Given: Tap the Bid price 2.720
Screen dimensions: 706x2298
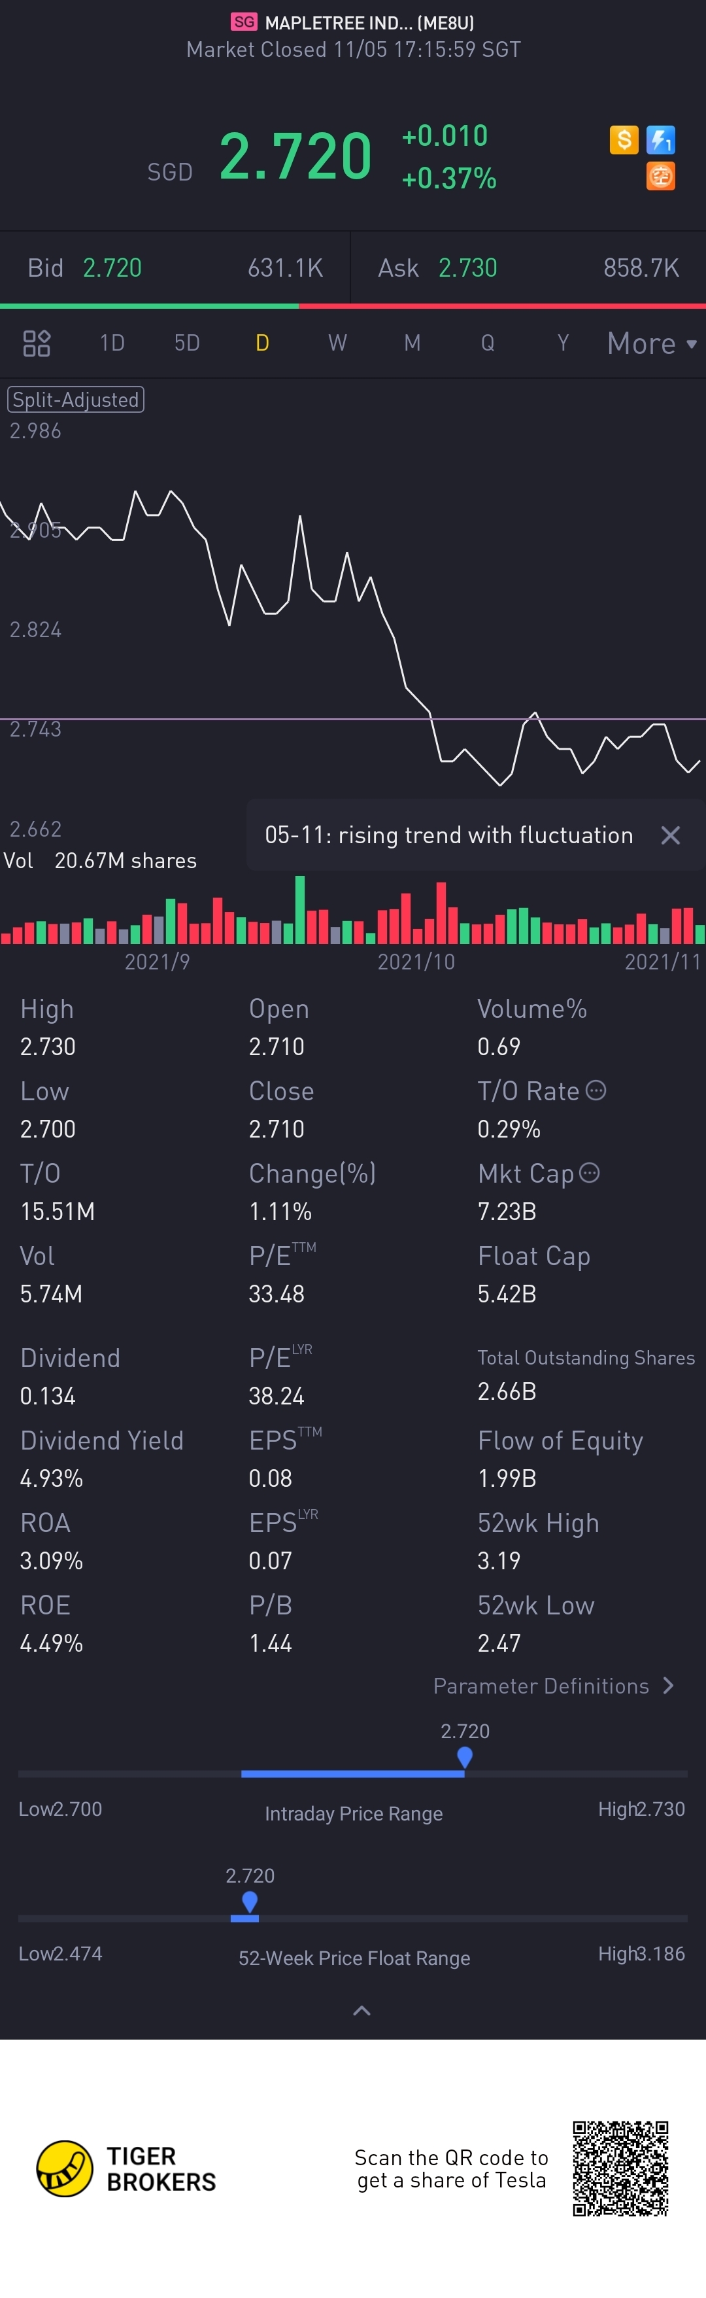Looking at the screenshot, I should tap(112, 268).
